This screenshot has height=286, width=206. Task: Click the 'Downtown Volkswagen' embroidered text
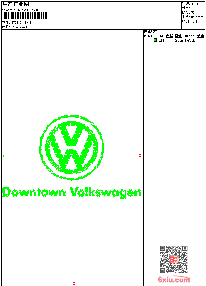72,193
